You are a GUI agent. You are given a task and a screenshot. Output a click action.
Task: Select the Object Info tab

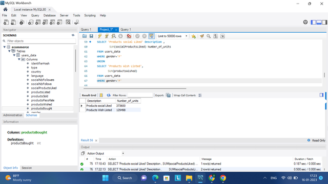pyautogui.click(x=10, y=168)
